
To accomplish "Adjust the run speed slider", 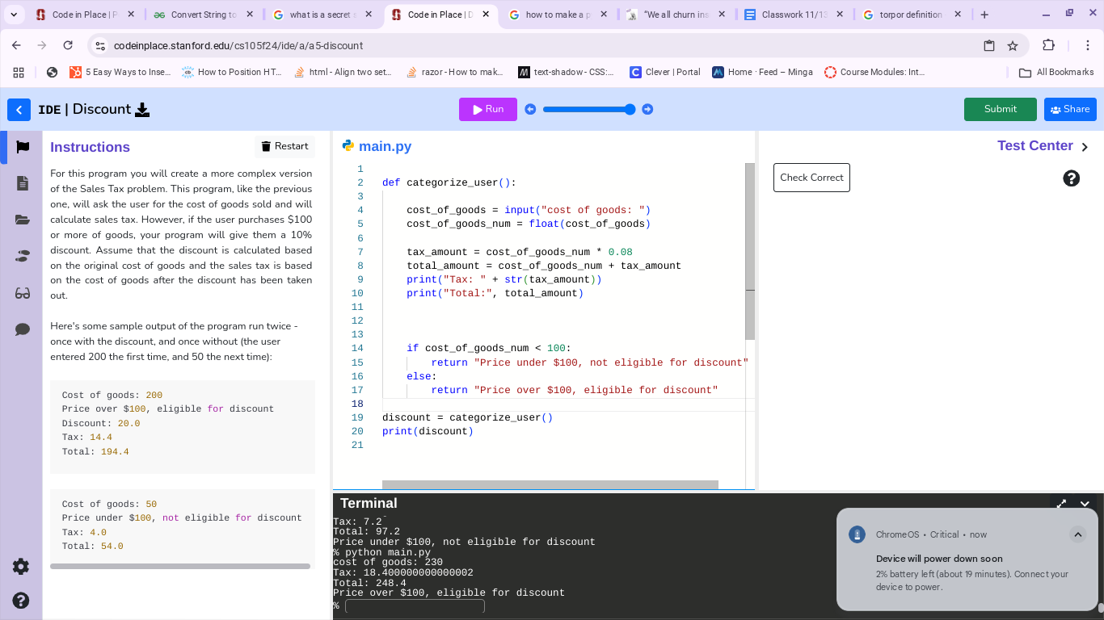I will point(589,109).
